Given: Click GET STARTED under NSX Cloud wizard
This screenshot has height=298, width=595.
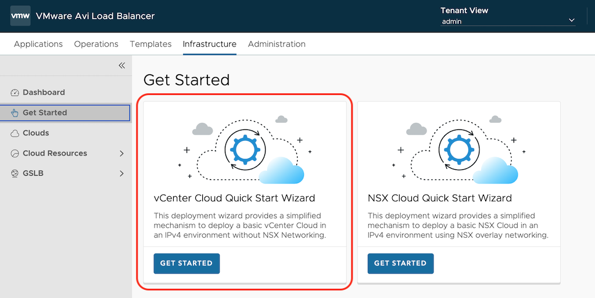Looking at the screenshot, I should [x=400, y=263].
